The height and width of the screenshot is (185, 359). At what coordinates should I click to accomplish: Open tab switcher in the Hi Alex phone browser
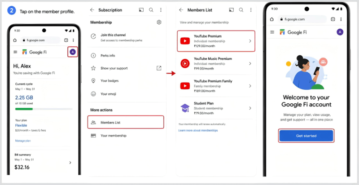click(66, 40)
